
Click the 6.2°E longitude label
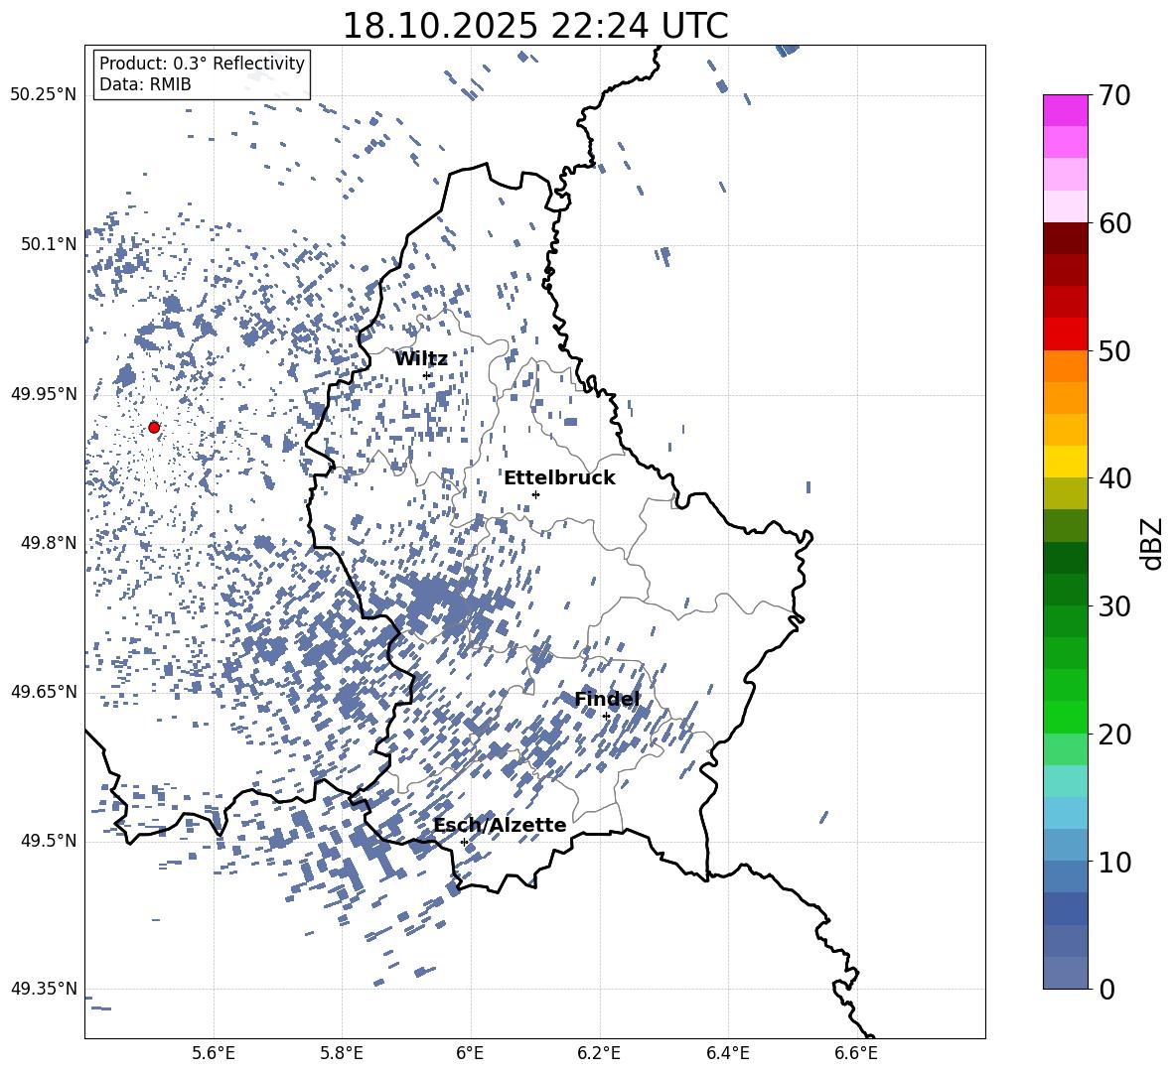pos(599,1053)
